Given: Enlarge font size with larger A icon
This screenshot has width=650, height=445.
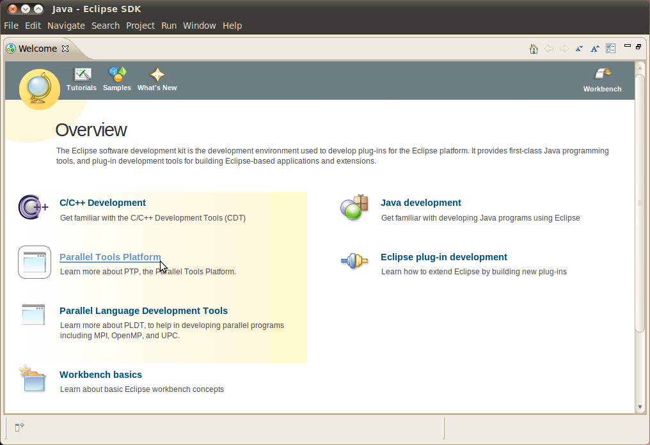Looking at the screenshot, I should coord(595,49).
